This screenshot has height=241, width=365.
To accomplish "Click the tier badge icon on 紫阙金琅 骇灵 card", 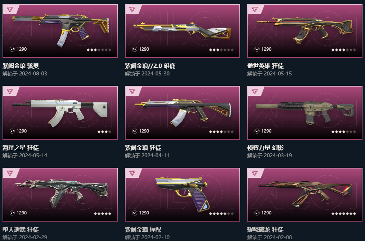I will coord(10,10).
